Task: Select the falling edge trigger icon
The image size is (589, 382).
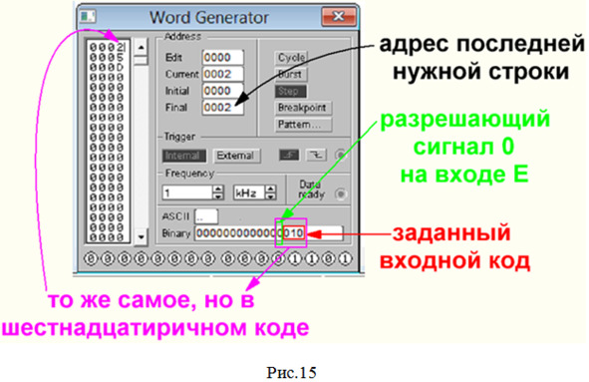Action: coord(316,155)
